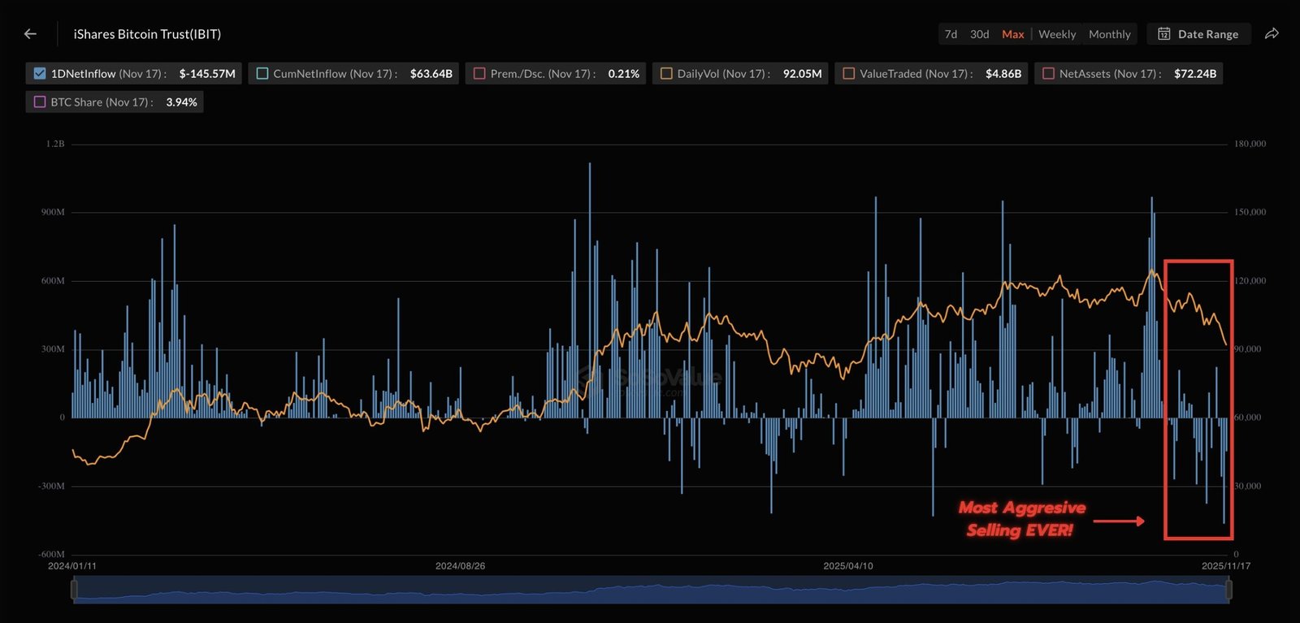1300x623 pixels.
Task: Switch to Monthly aggregation
Action: point(1109,34)
